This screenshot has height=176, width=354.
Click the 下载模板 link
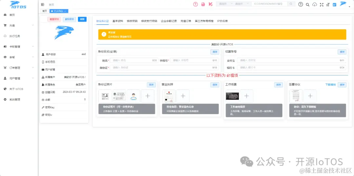[330, 85]
